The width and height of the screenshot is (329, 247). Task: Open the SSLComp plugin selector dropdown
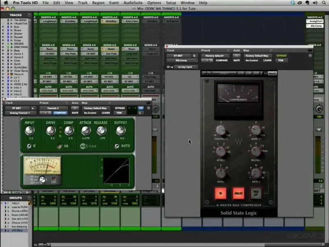coord(182,61)
